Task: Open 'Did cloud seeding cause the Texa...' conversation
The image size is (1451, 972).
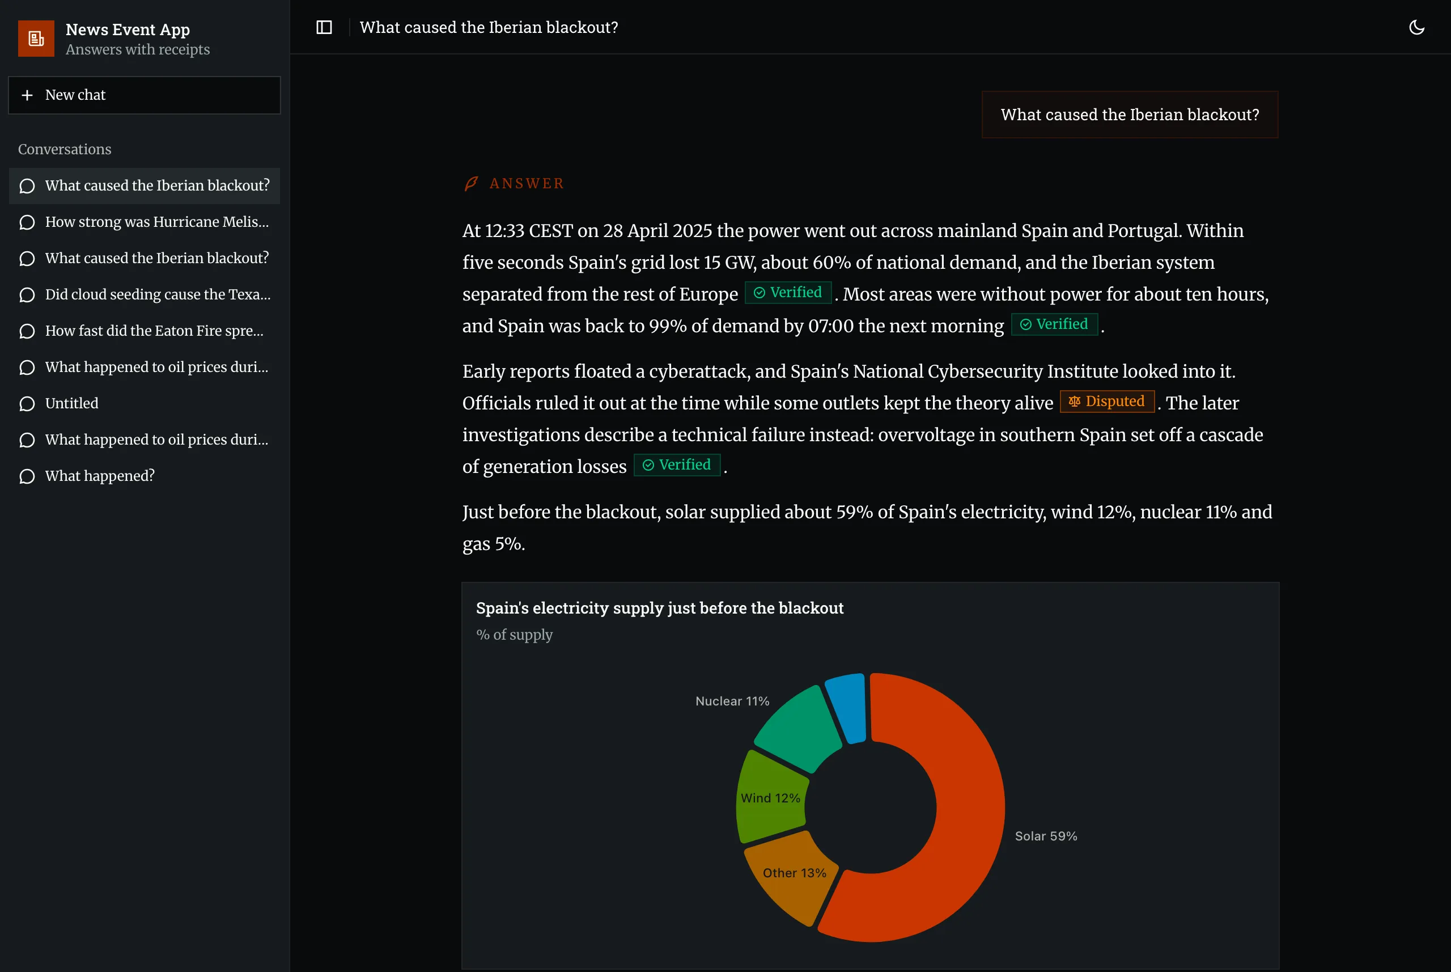Action: pyautogui.click(x=145, y=294)
